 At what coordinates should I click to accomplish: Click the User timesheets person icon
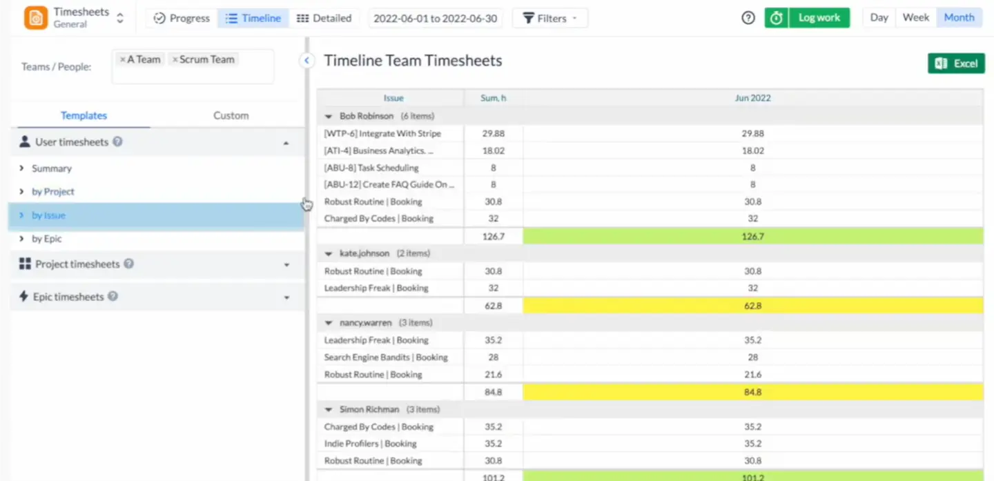(x=24, y=142)
